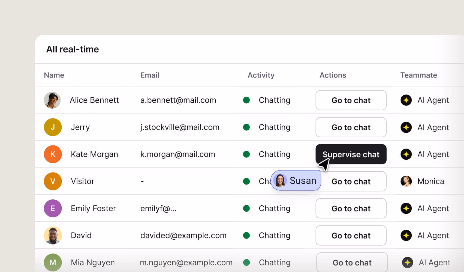This screenshot has width=464, height=272.
Task: Click the AI Agent icon in Emily Foster's row
Action: tap(406, 208)
